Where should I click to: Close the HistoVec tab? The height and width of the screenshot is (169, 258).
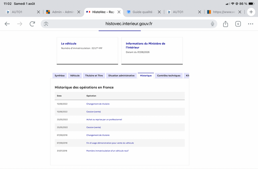(119, 12)
